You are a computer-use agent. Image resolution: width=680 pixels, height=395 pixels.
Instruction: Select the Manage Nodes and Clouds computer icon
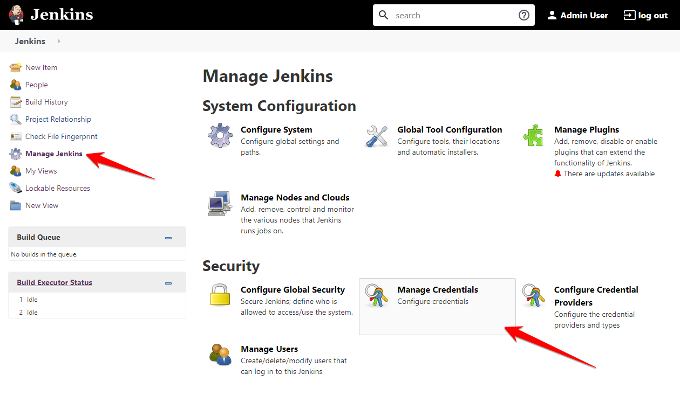(x=220, y=204)
